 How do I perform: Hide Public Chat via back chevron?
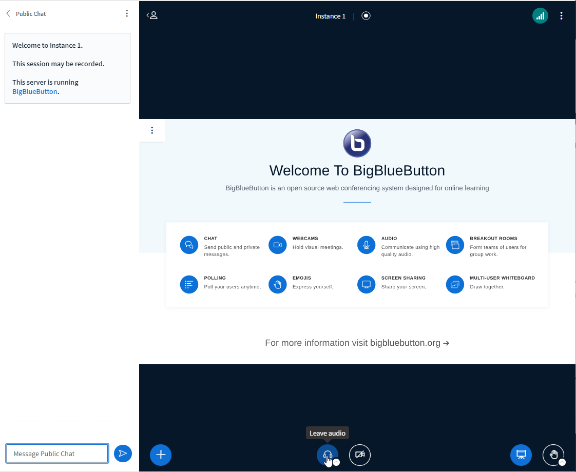8,13
